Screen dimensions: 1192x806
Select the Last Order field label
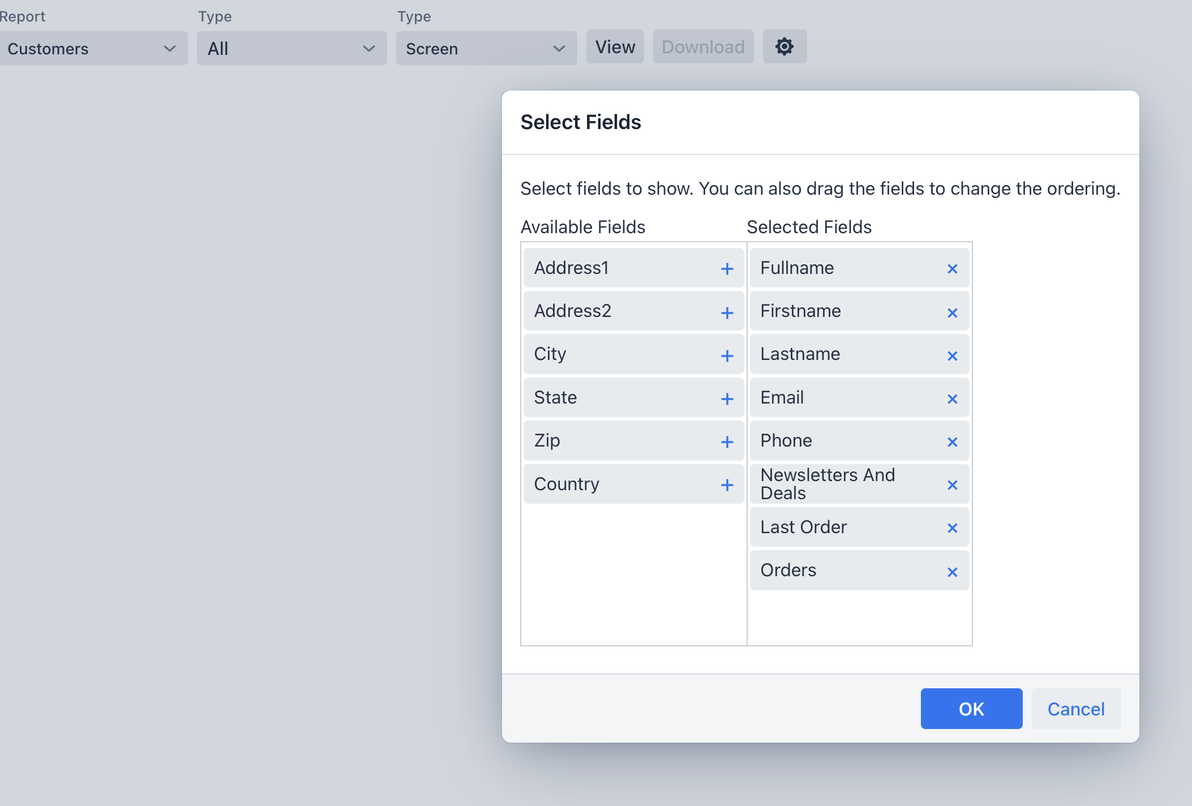pos(804,527)
